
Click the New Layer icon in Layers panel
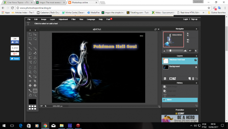click(189, 79)
